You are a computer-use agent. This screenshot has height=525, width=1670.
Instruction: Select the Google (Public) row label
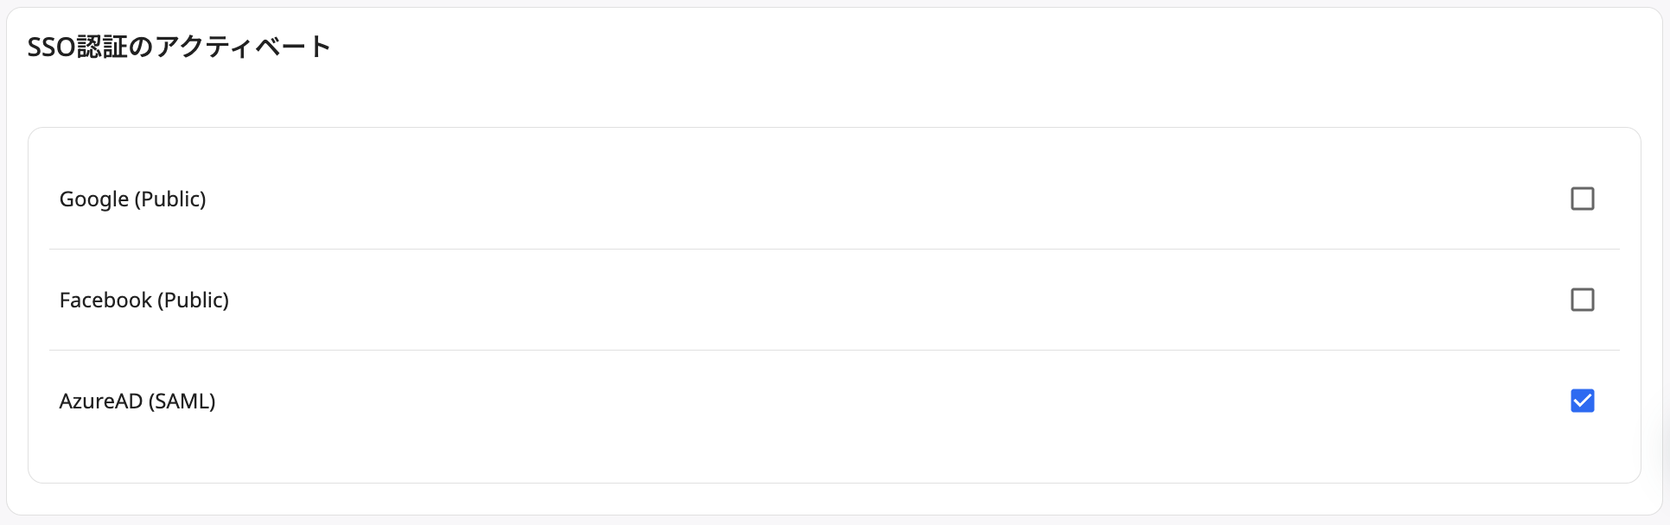tap(132, 199)
